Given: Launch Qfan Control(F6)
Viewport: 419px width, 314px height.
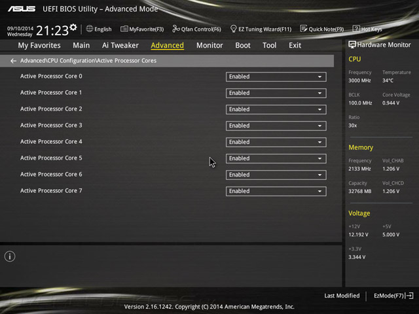Looking at the screenshot, I should (197, 29).
